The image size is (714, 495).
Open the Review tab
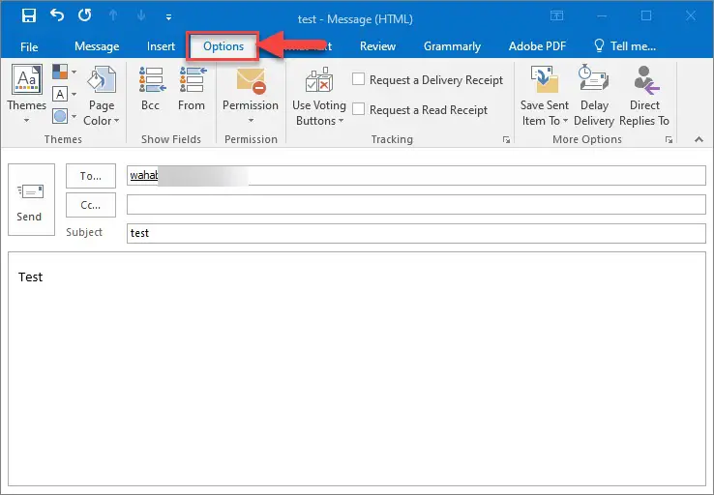(x=377, y=46)
